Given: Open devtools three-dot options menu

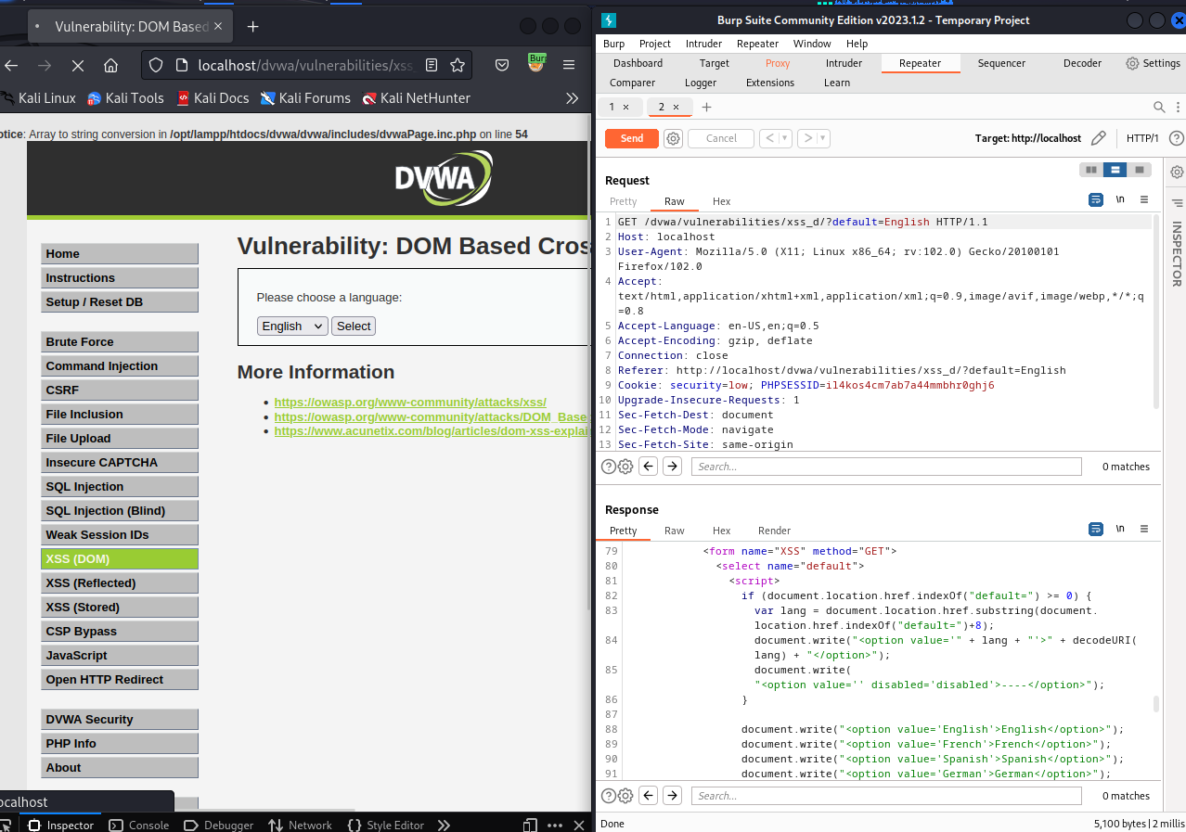Looking at the screenshot, I should click(555, 825).
